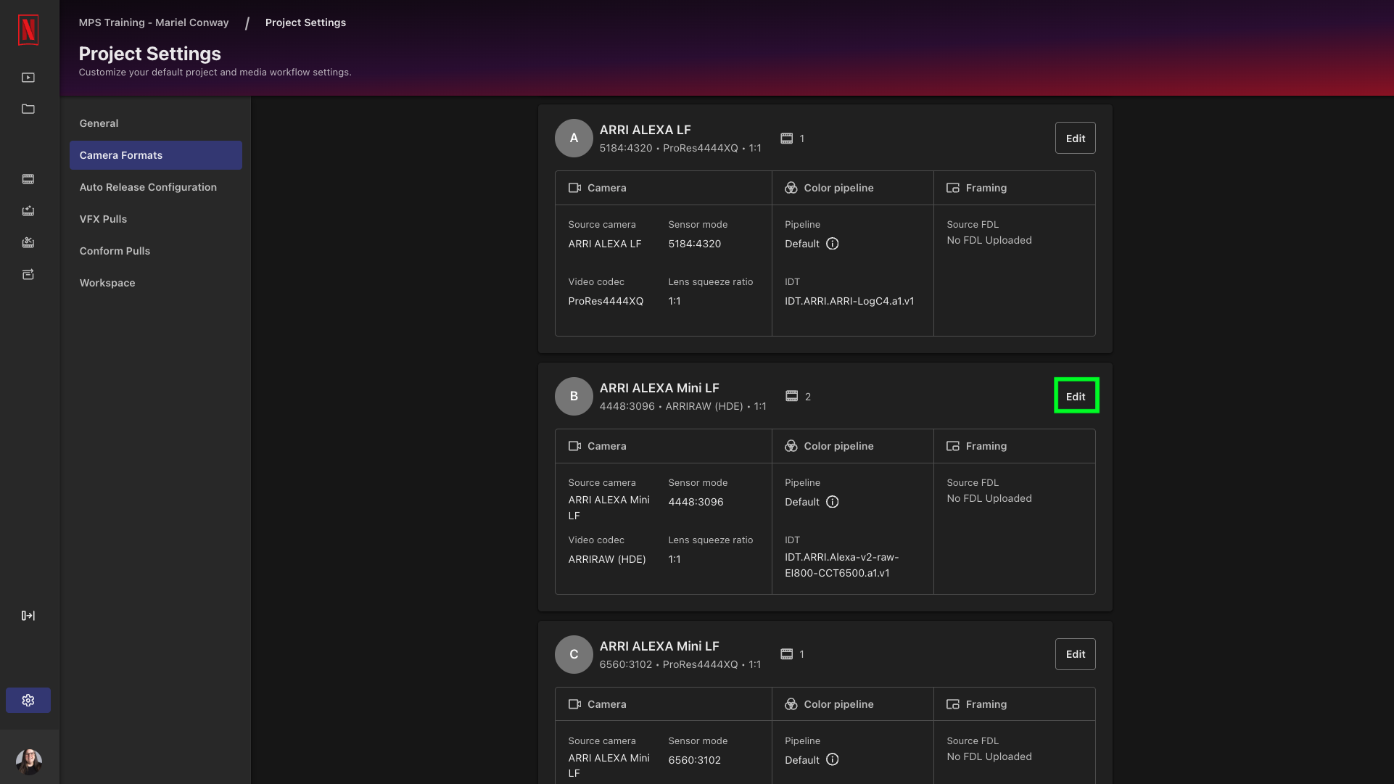Open Auto Release Configuration settings
This screenshot has height=784, width=1394.
tap(156, 187)
